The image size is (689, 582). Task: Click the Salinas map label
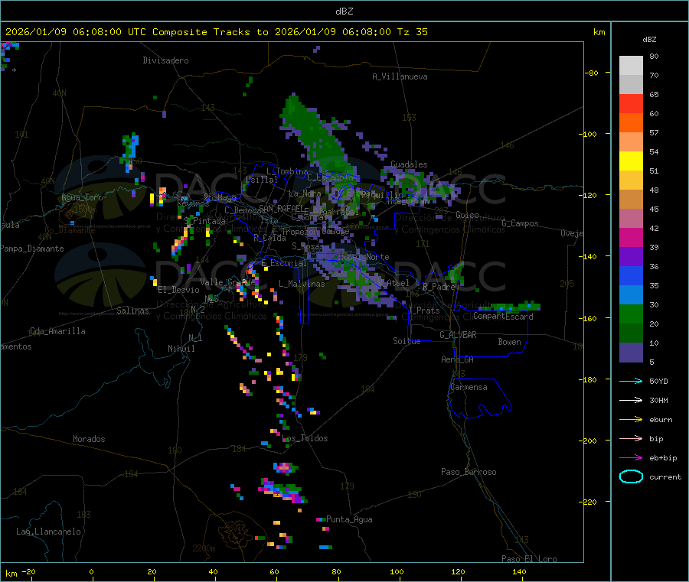tap(132, 311)
